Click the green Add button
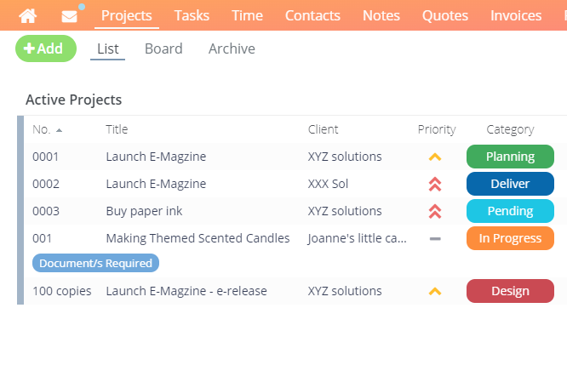The height and width of the screenshot is (365, 567). [46, 48]
